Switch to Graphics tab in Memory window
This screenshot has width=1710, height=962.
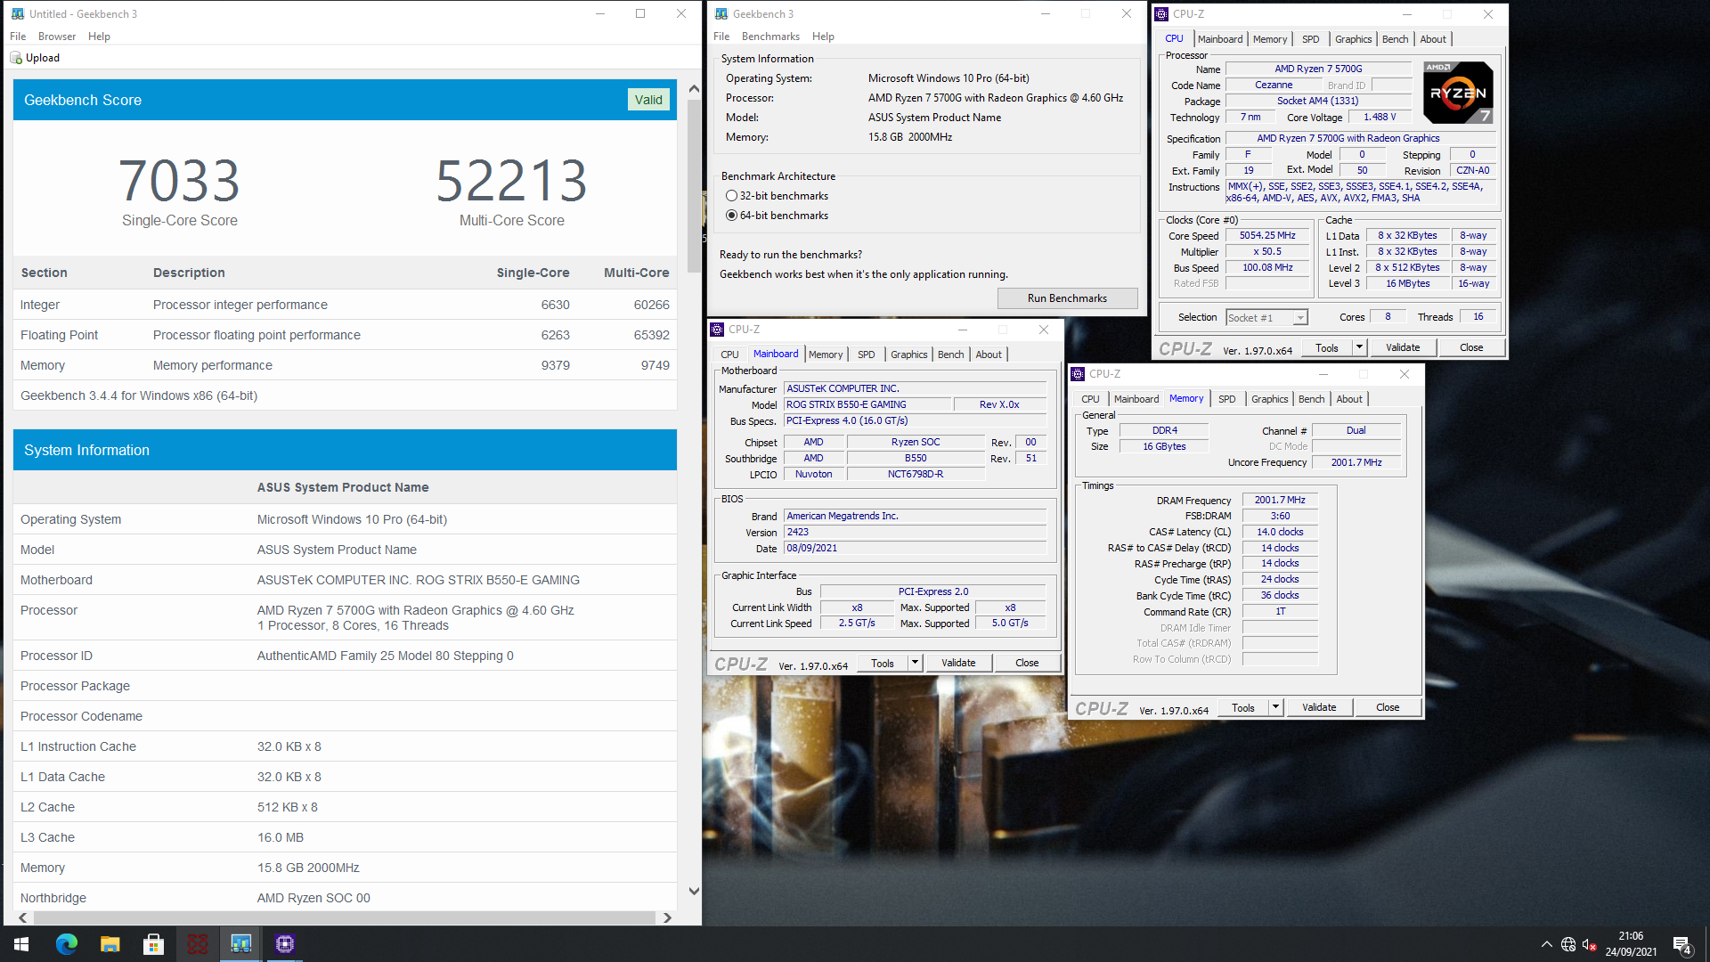(1269, 399)
